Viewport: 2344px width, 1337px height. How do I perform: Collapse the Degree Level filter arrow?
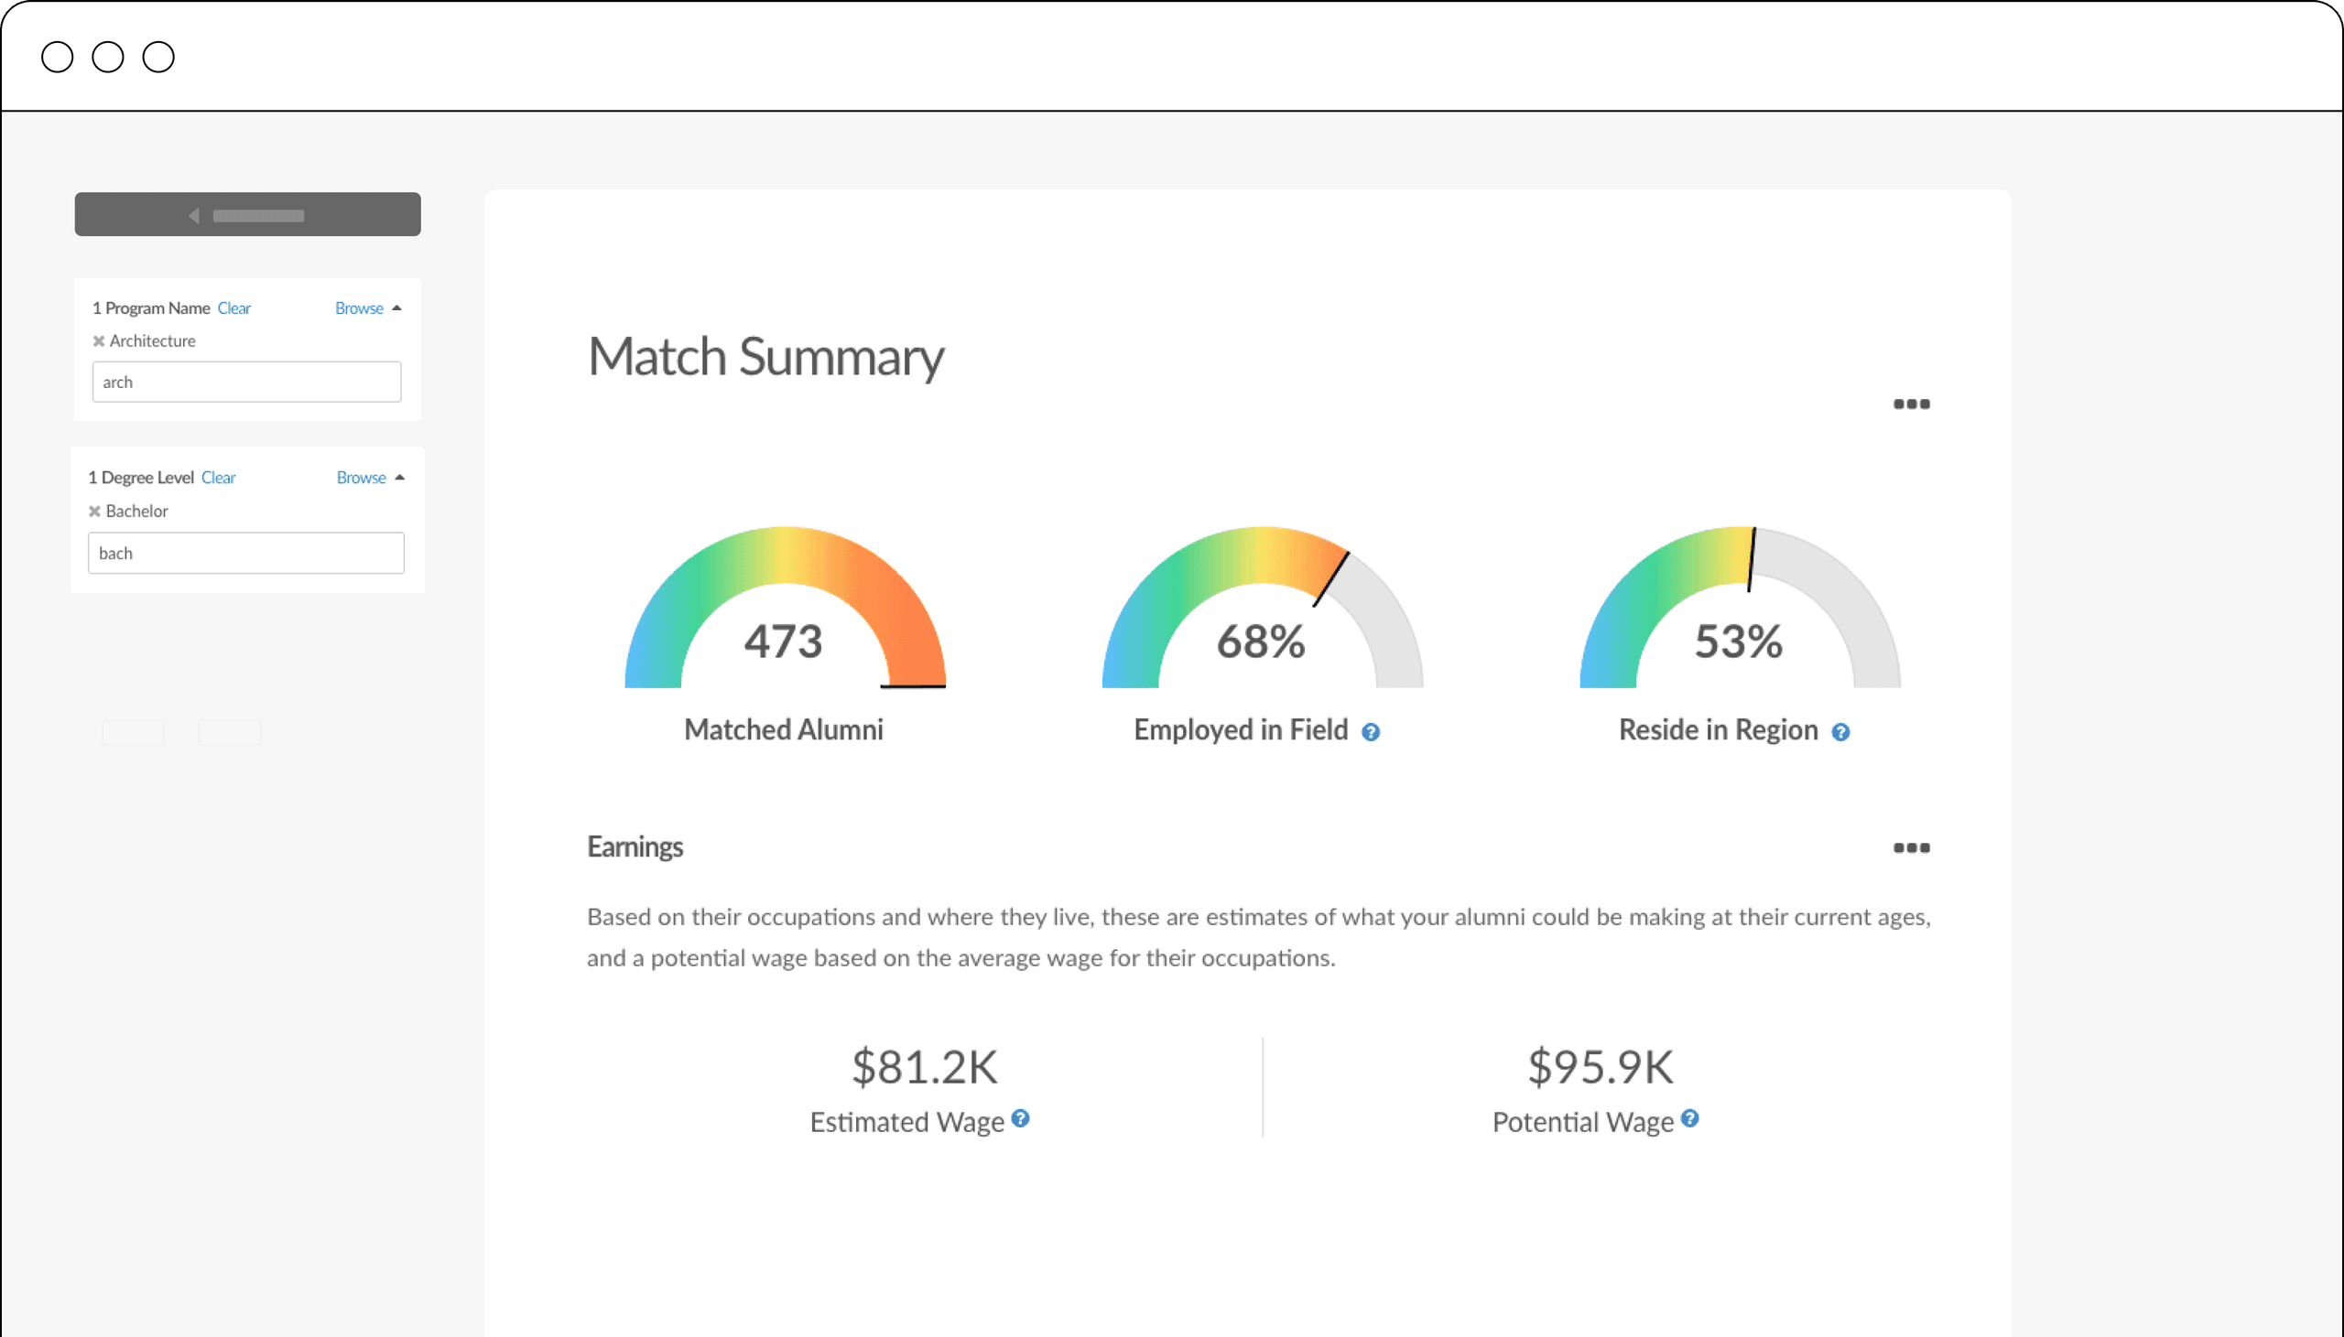399,478
